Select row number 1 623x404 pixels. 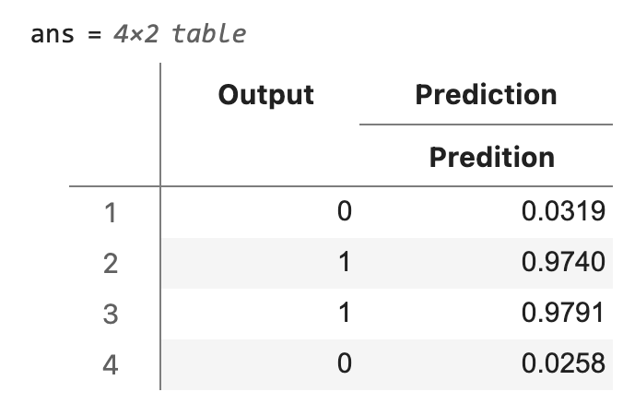point(111,213)
